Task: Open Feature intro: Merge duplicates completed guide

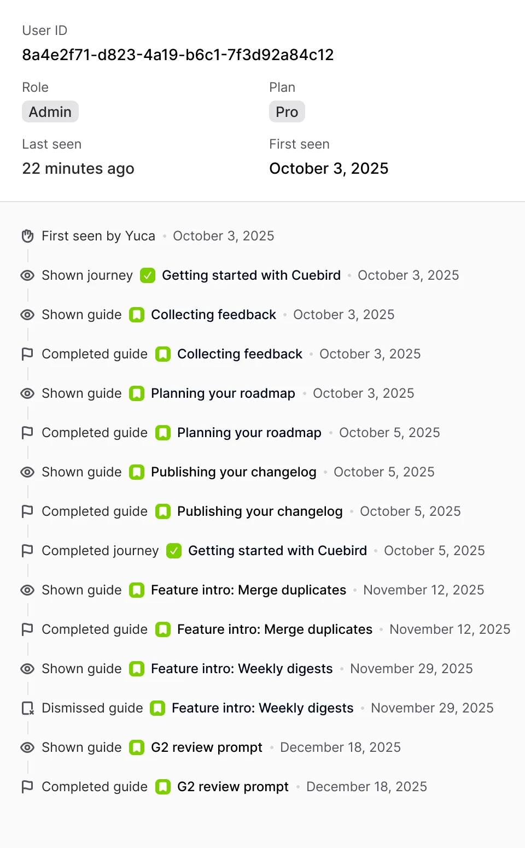Action: [x=275, y=629]
